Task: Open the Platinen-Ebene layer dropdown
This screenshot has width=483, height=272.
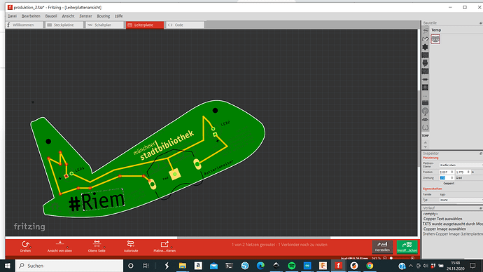Action: pyautogui.click(x=461, y=165)
